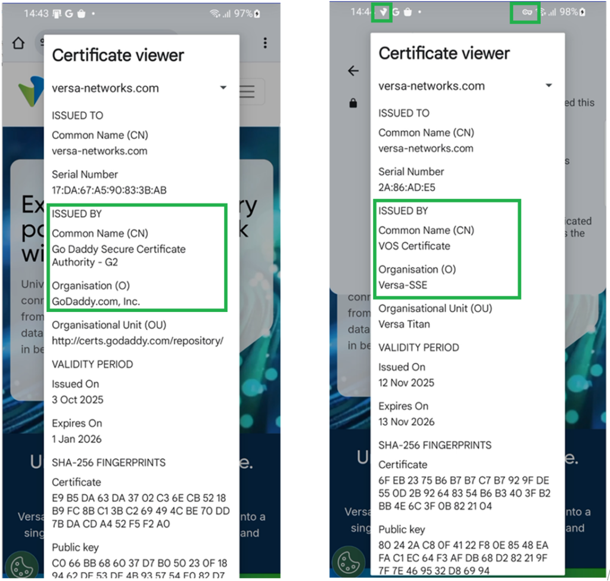Tap the Versa client icon in right status bar
This screenshot has height=581, width=610.
382,12
